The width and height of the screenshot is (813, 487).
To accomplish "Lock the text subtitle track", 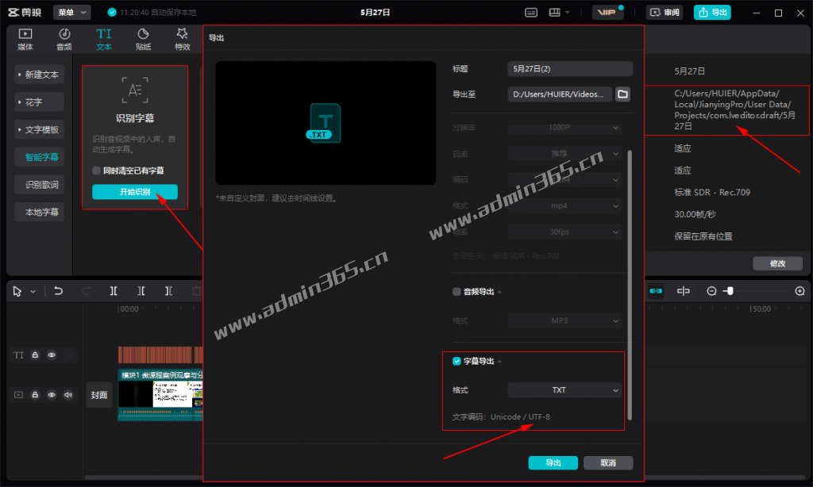I will click(x=35, y=355).
